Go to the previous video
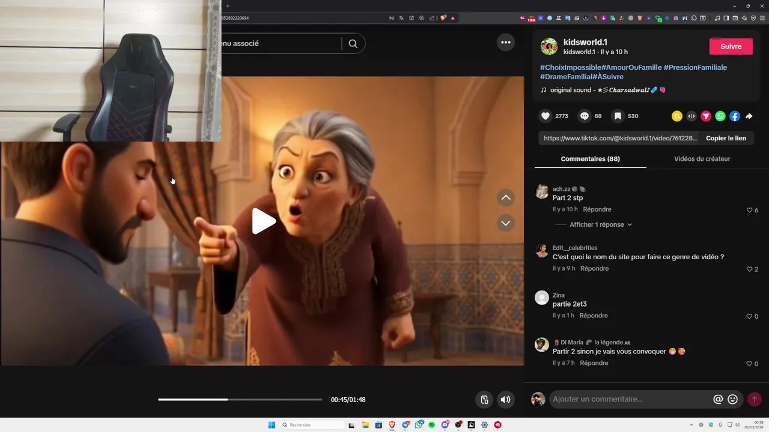The height and width of the screenshot is (432, 769). pos(506,197)
